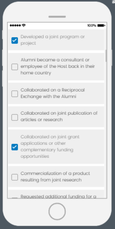This screenshot has height=229, width=115.
Task: Select the joint grant applications row text
Action: tap(50, 146)
